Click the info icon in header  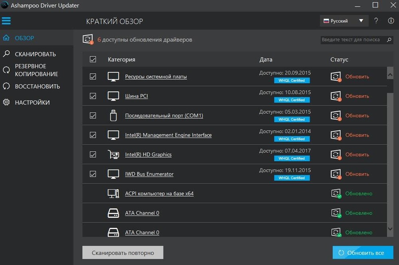pos(391,21)
